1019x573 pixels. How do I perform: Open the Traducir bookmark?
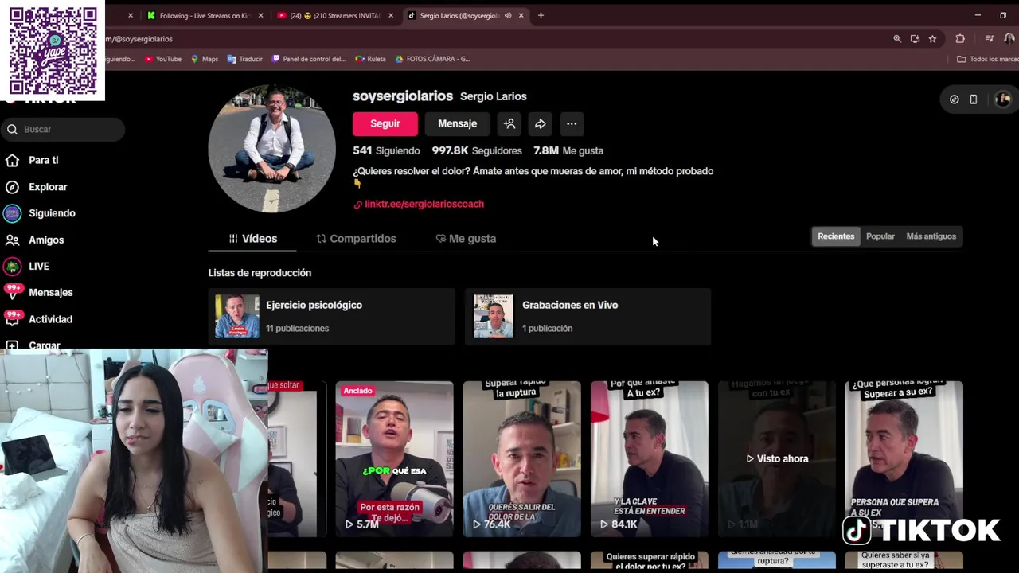click(245, 59)
